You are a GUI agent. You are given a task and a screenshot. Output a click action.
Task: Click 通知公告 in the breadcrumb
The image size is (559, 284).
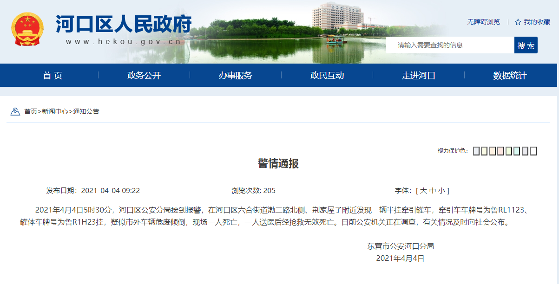coord(86,111)
